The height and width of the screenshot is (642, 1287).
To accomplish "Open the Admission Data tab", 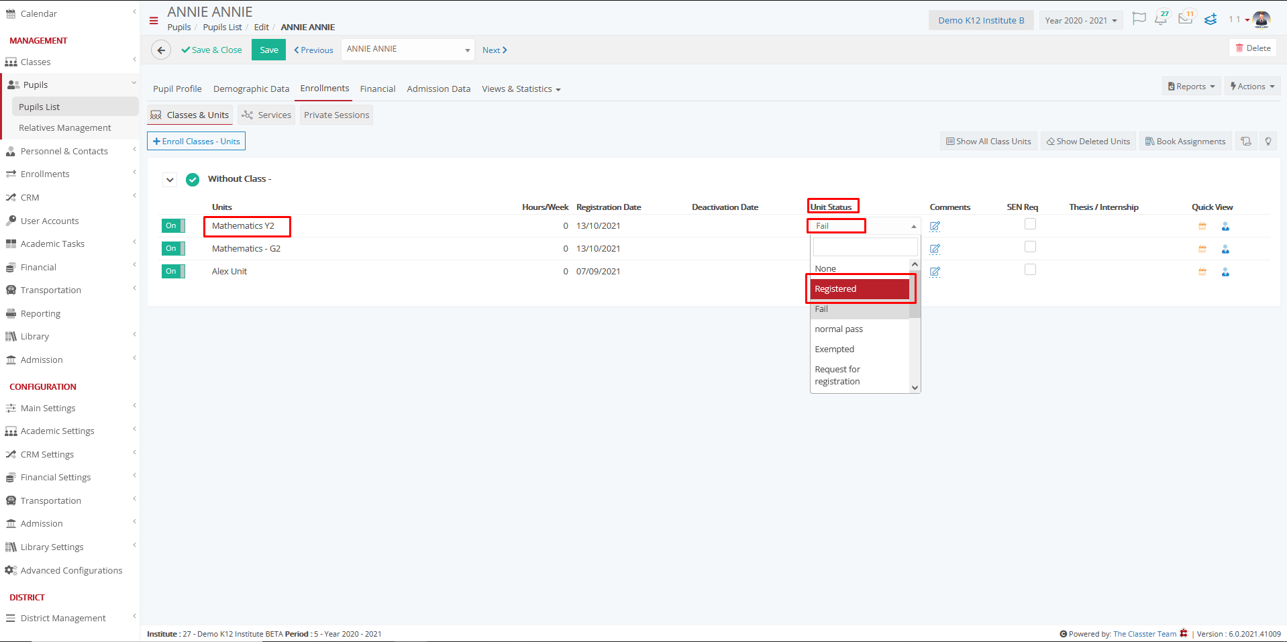I will pos(438,89).
